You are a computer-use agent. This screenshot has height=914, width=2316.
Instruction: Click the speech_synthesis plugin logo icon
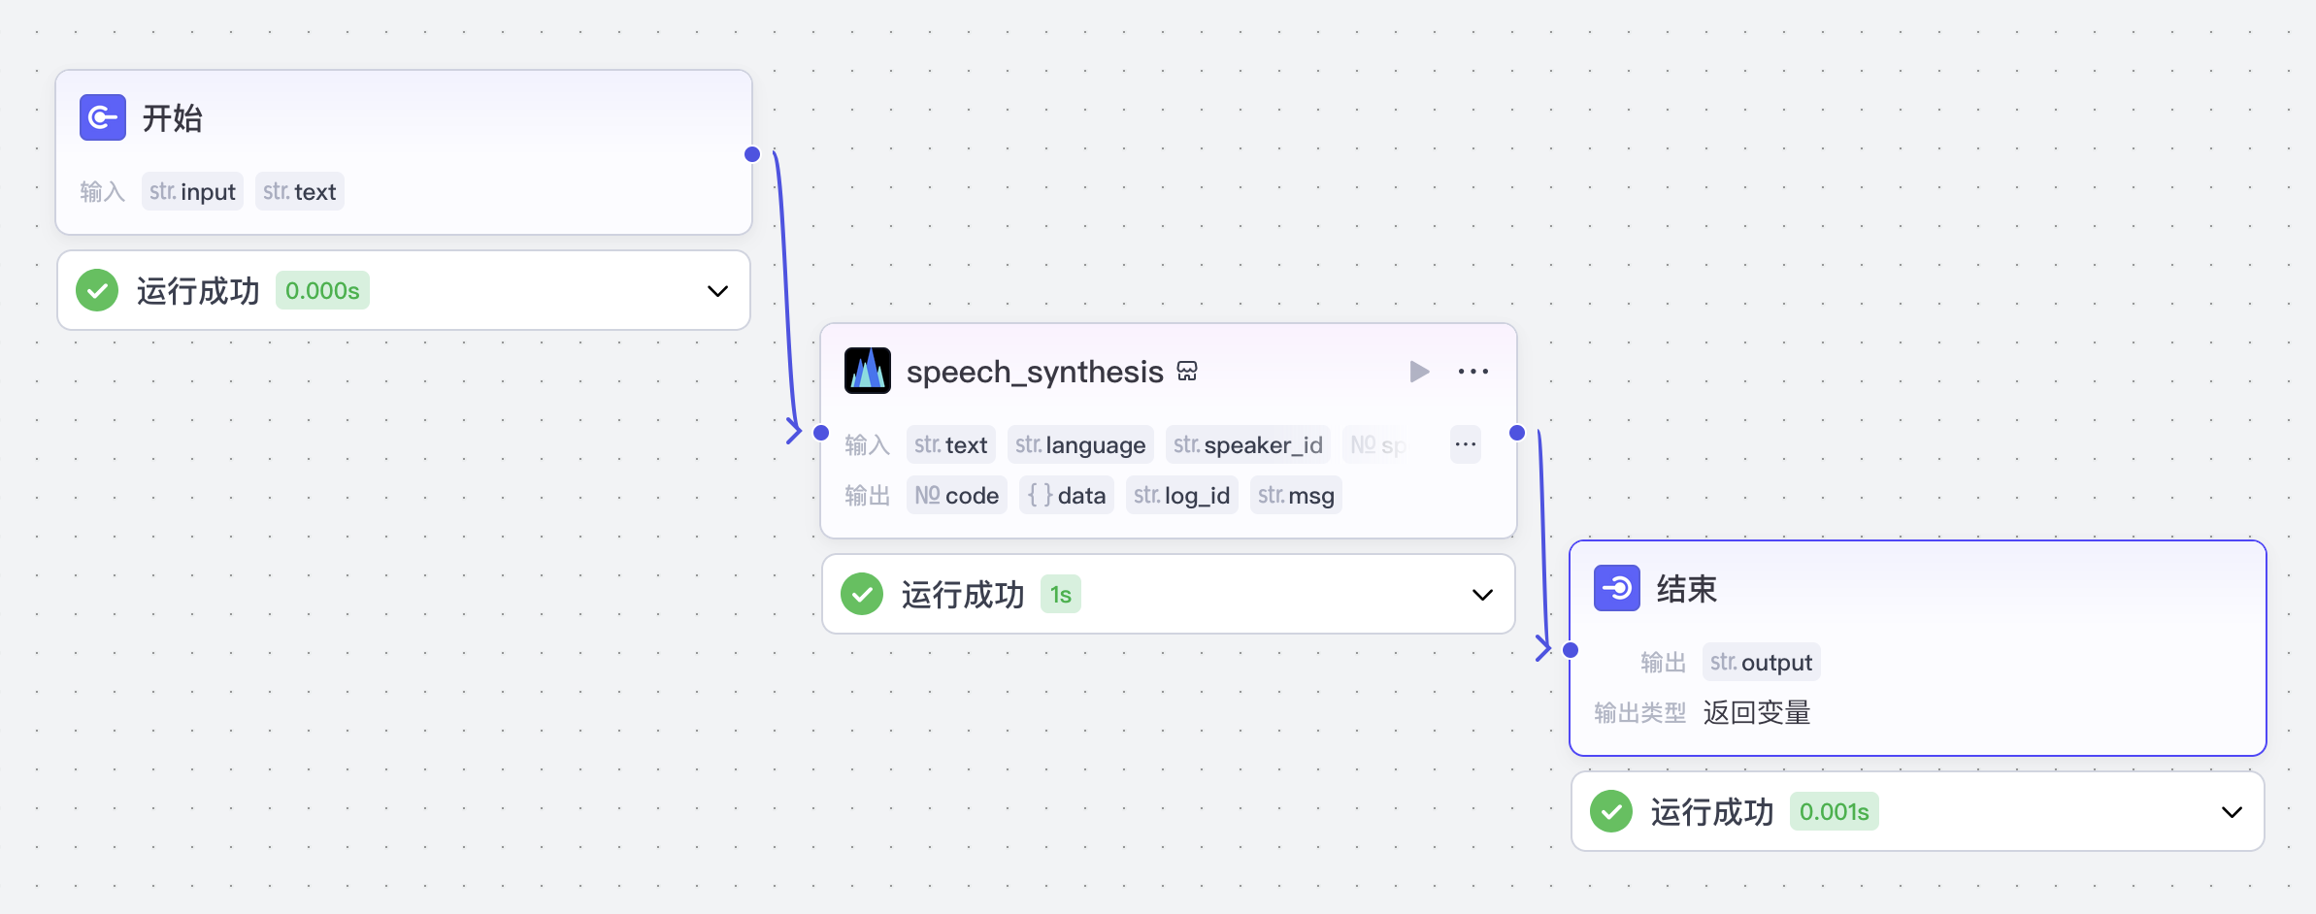(868, 371)
